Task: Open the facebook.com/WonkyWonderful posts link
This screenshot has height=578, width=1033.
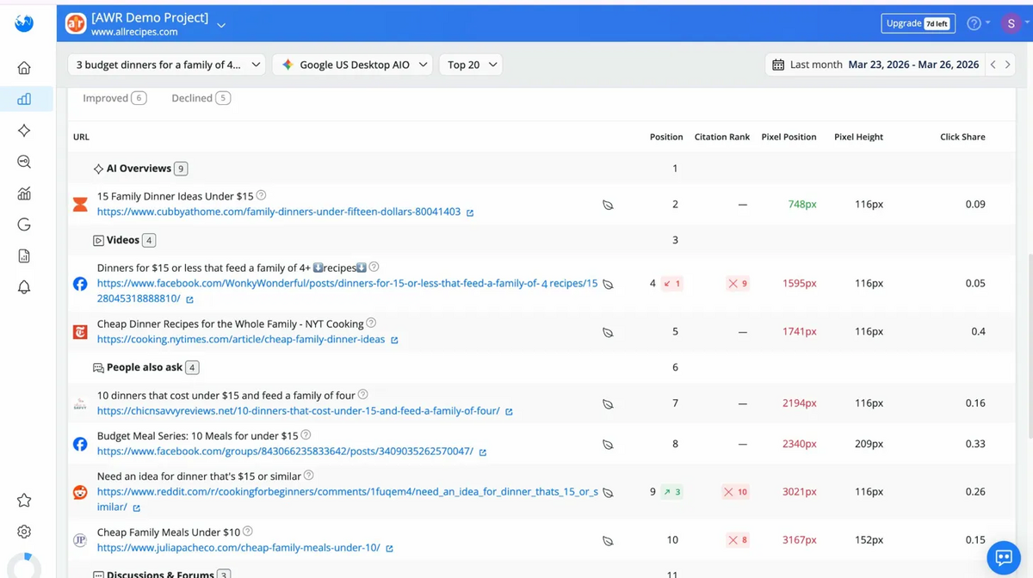Action: click(x=348, y=291)
